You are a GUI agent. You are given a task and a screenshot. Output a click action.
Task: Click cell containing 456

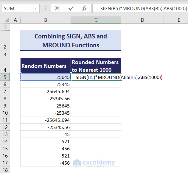tap(46, 149)
